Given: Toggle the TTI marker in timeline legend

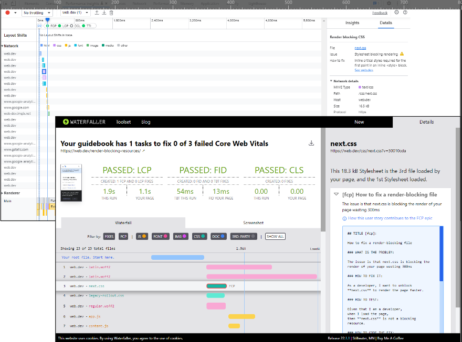Looking at the screenshot, I should click(x=87, y=26).
